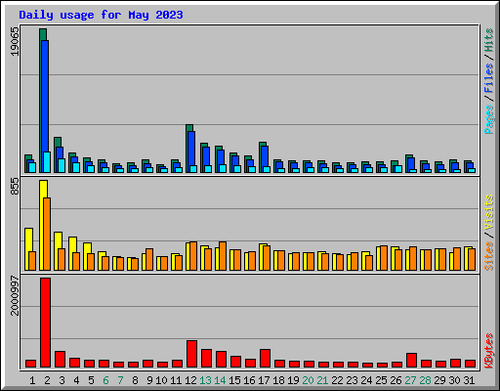Click the red KBytes bar for day 27
Screen dimensions: 500x391
(x=411, y=360)
